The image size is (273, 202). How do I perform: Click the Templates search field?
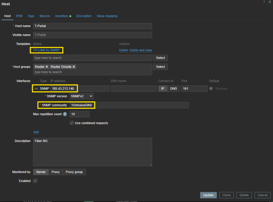click(93, 58)
